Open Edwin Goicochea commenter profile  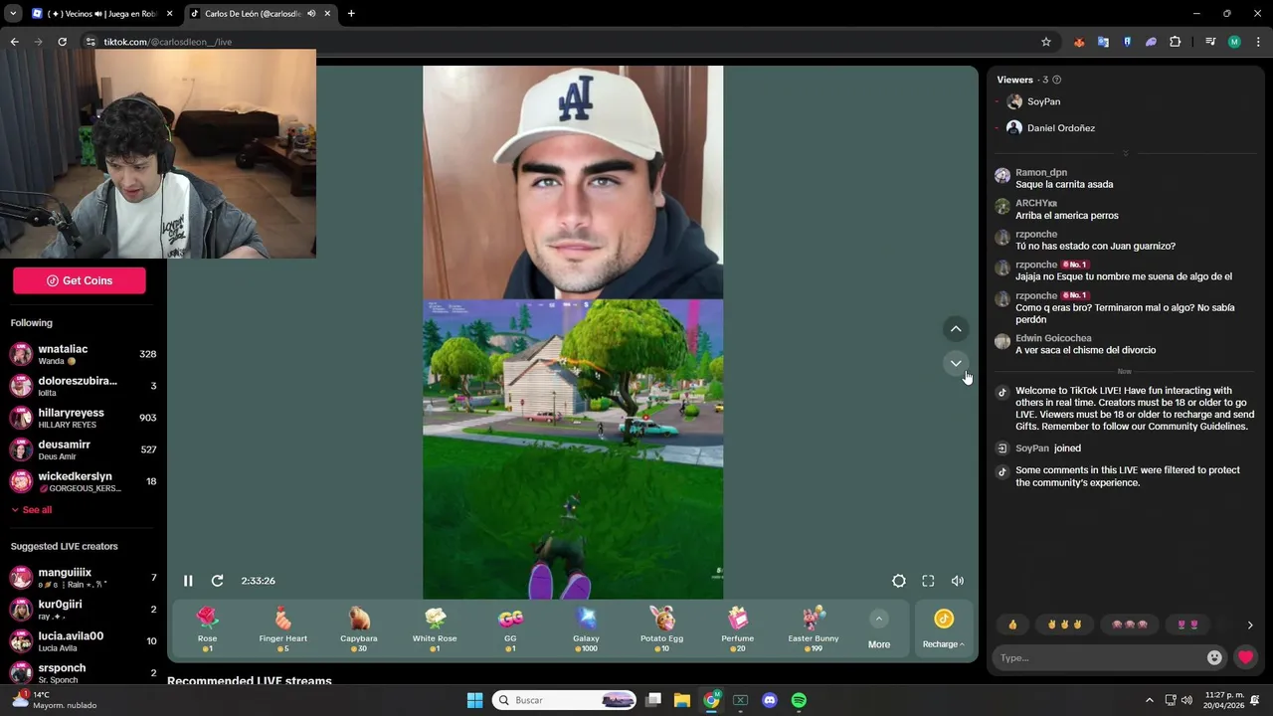click(x=1053, y=338)
